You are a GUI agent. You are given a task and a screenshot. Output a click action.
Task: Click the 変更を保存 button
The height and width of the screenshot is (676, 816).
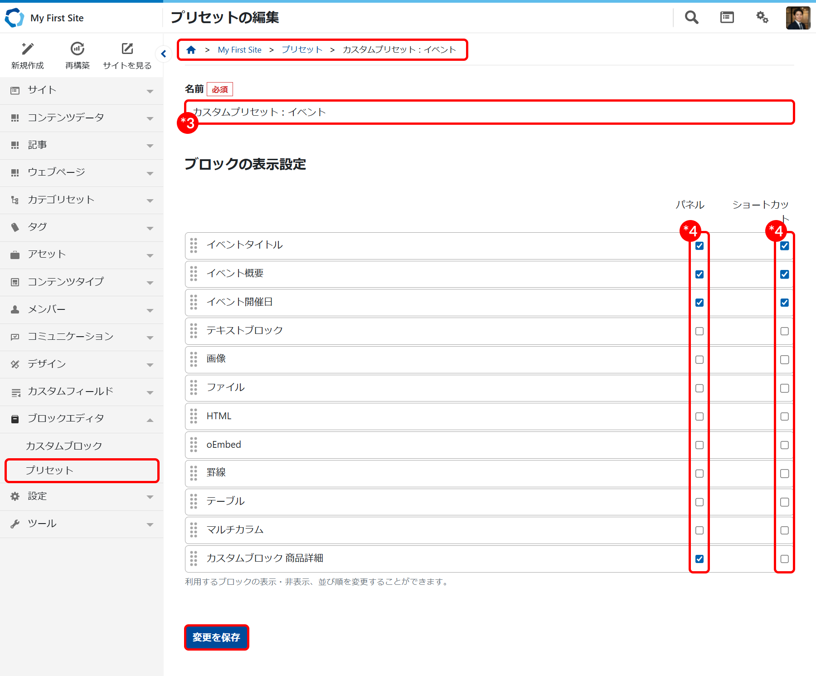coord(216,637)
